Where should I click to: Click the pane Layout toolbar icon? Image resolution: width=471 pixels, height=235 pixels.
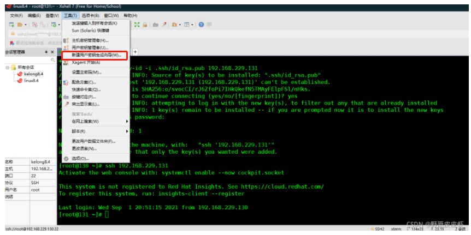point(187,25)
